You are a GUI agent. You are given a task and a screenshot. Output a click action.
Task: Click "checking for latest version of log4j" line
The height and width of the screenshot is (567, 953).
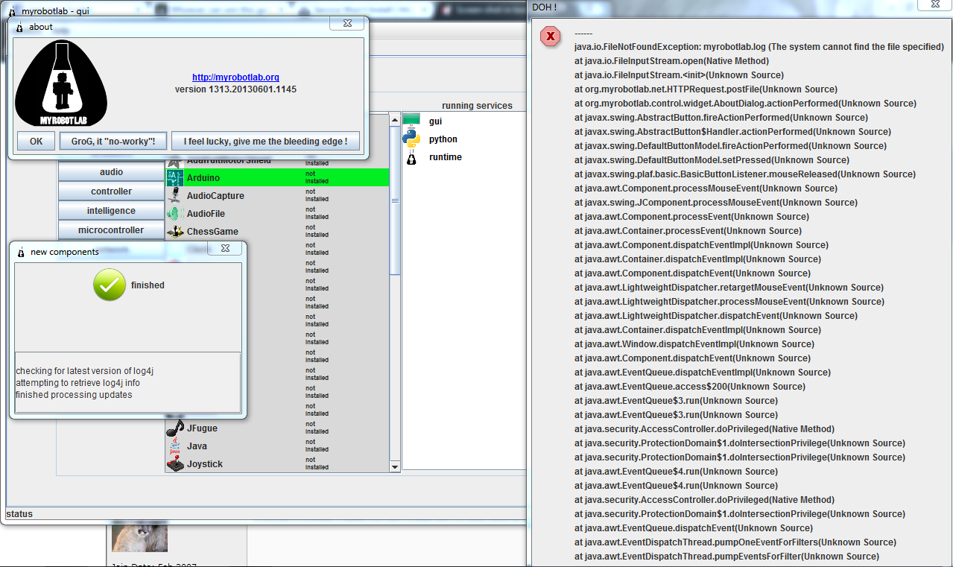(x=85, y=371)
